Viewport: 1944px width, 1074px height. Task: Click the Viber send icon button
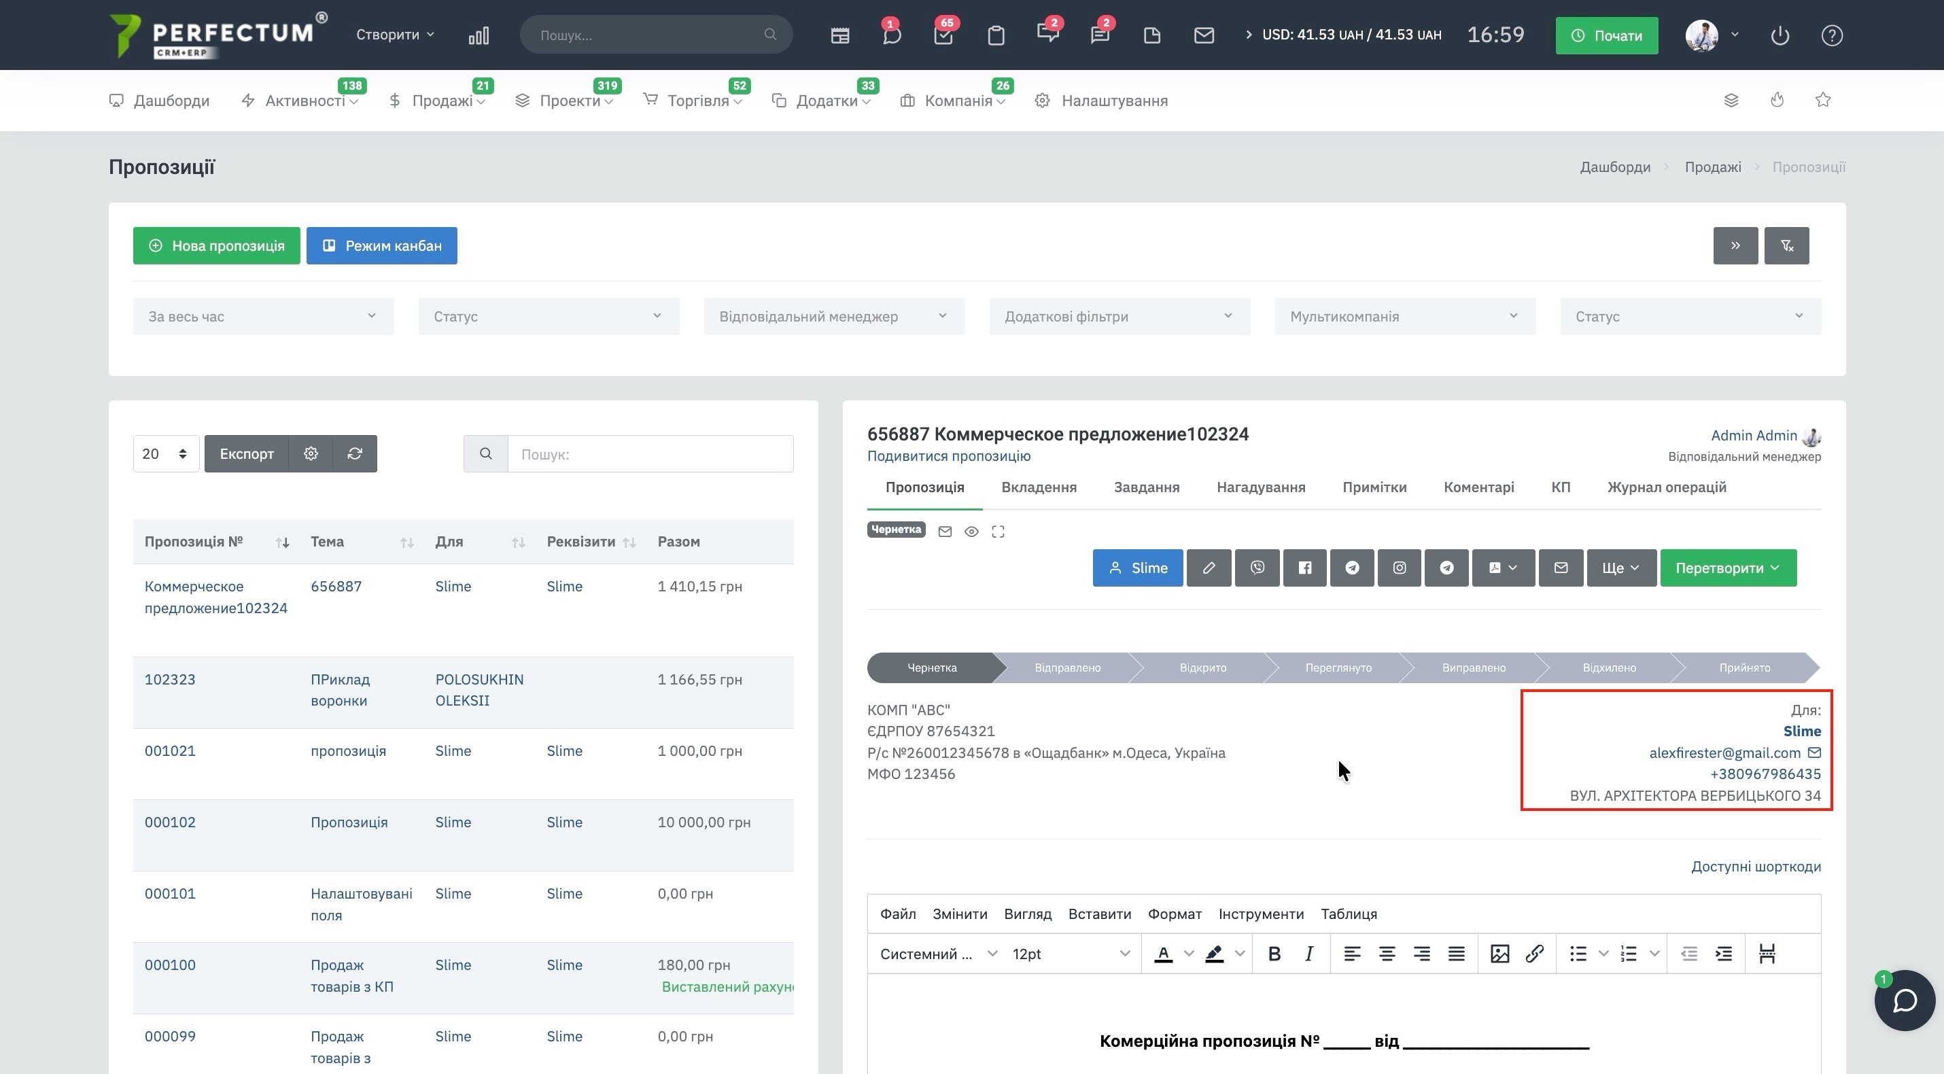point(1257,568)
